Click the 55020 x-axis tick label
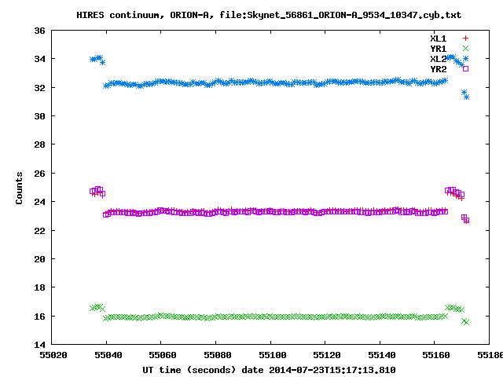 pyautogui.click(x=52, y=355)
